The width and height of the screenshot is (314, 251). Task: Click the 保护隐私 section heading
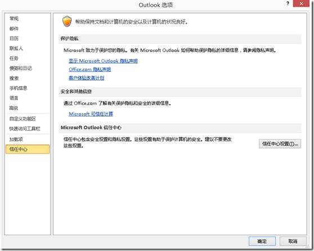(69, 38)
